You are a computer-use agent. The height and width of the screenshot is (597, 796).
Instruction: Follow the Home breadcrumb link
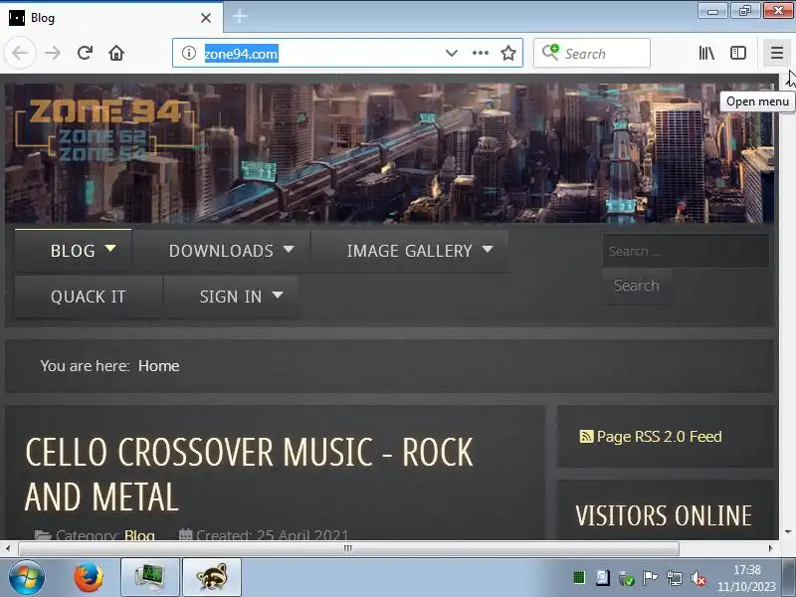point(158,366)
